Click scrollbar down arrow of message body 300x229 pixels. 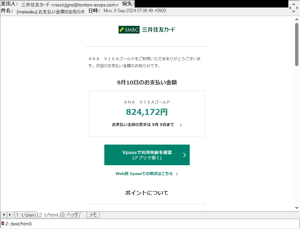[297, 208]
